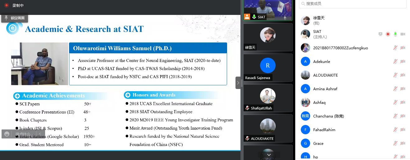Click green microphone icon in SIAT host row
The width and height of the screenshot is (410, 160).
(395, 34)
